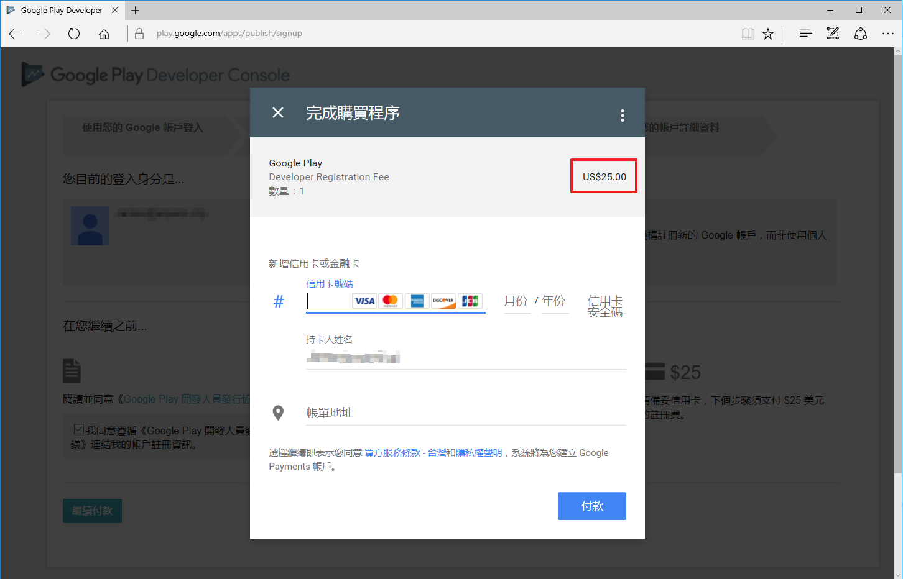Click the account avatar image
The image size is (903, 579).
click(x=90, y=226)
